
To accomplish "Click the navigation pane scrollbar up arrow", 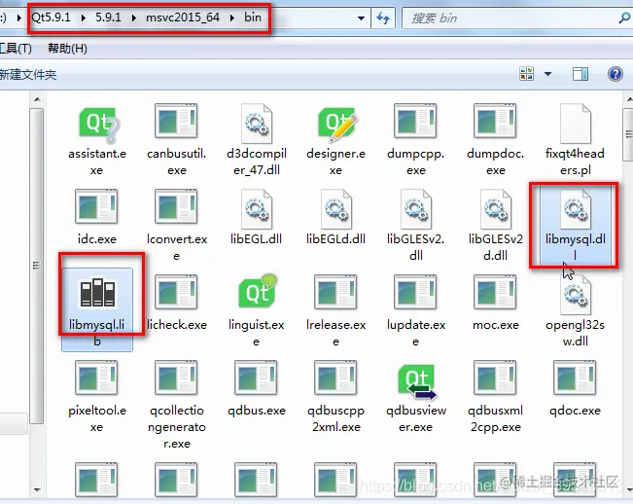I will tap(37, 99).
